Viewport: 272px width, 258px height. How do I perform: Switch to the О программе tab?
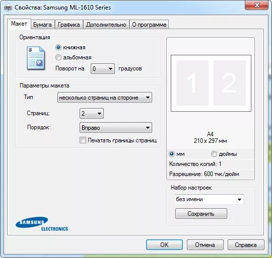point(149,25)
